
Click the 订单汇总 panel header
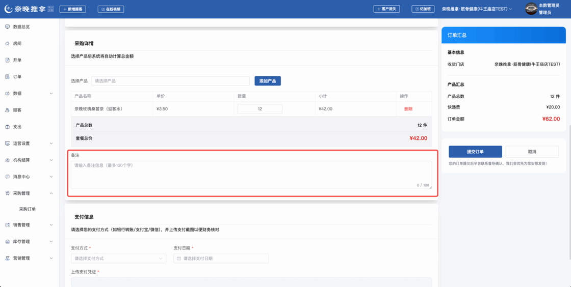(x=504, y=35)
